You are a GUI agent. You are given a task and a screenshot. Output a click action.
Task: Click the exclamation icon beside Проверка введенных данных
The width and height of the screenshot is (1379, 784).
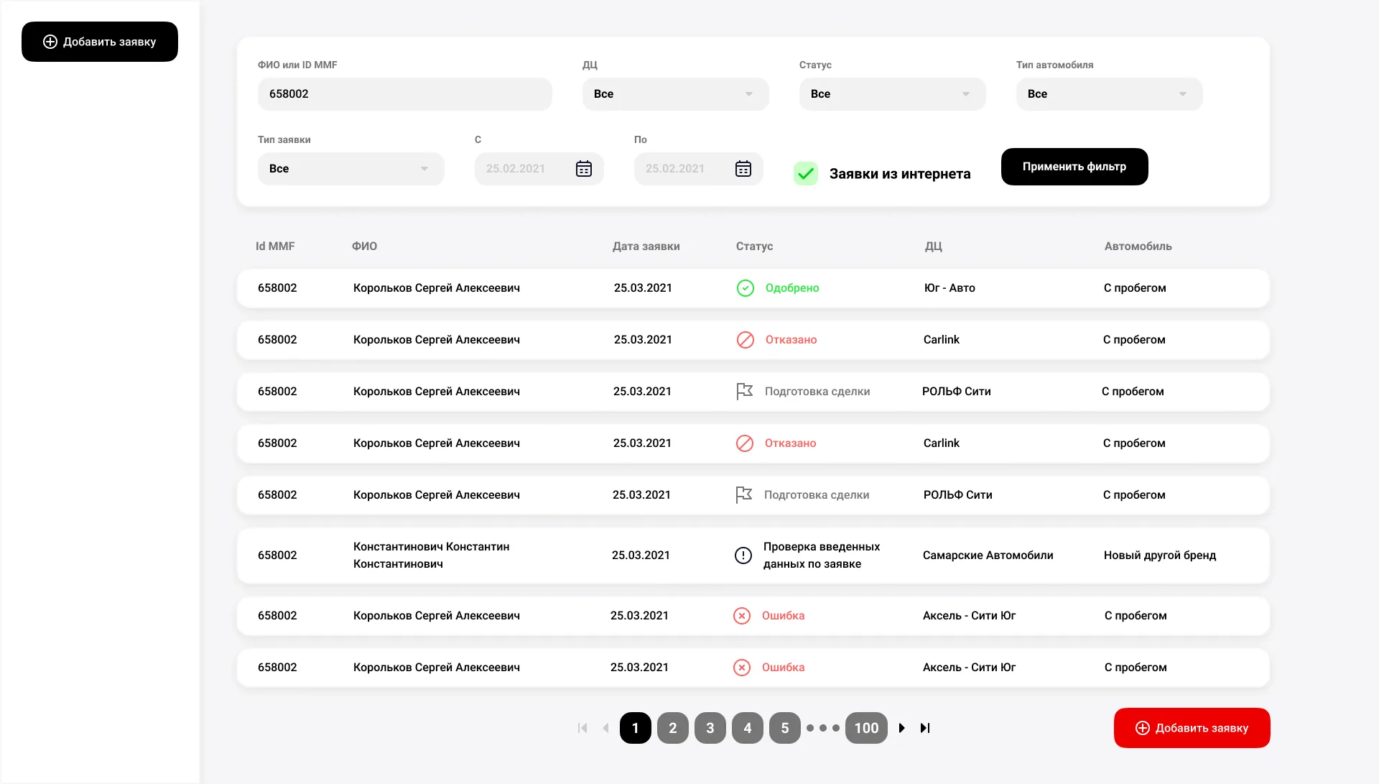point(743,555)
